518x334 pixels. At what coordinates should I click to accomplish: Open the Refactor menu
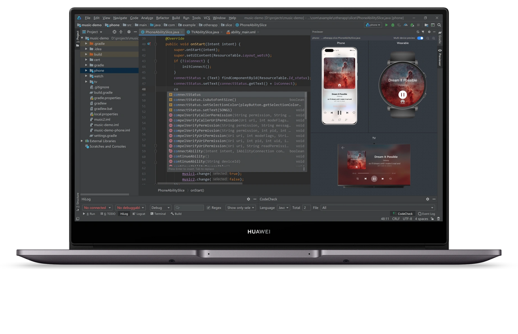click(x=162, y=18)
